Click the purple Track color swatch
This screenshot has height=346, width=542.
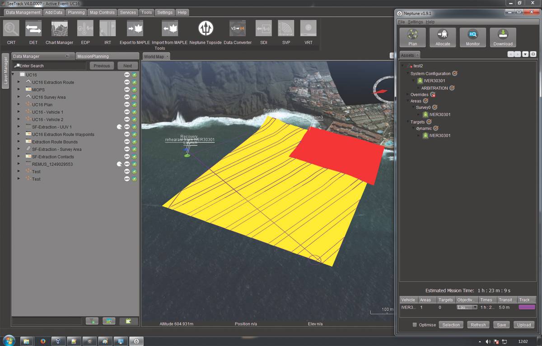click(527, 307)
